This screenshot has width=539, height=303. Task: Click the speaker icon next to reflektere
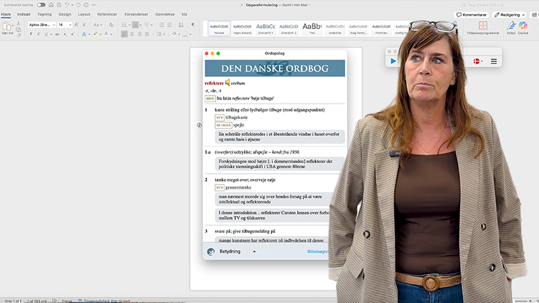(x=227, y=83)
